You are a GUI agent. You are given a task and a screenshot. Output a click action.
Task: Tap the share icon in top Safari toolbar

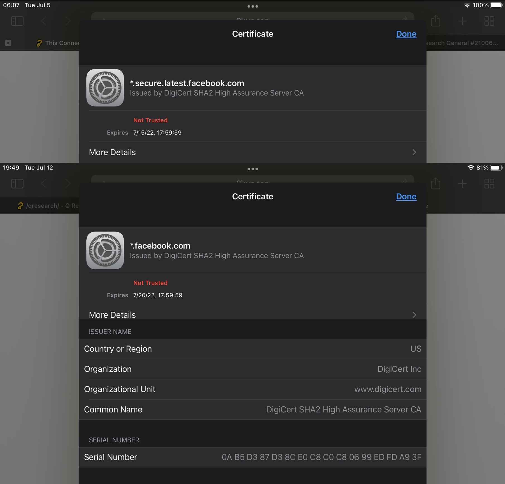click(435, 21)
